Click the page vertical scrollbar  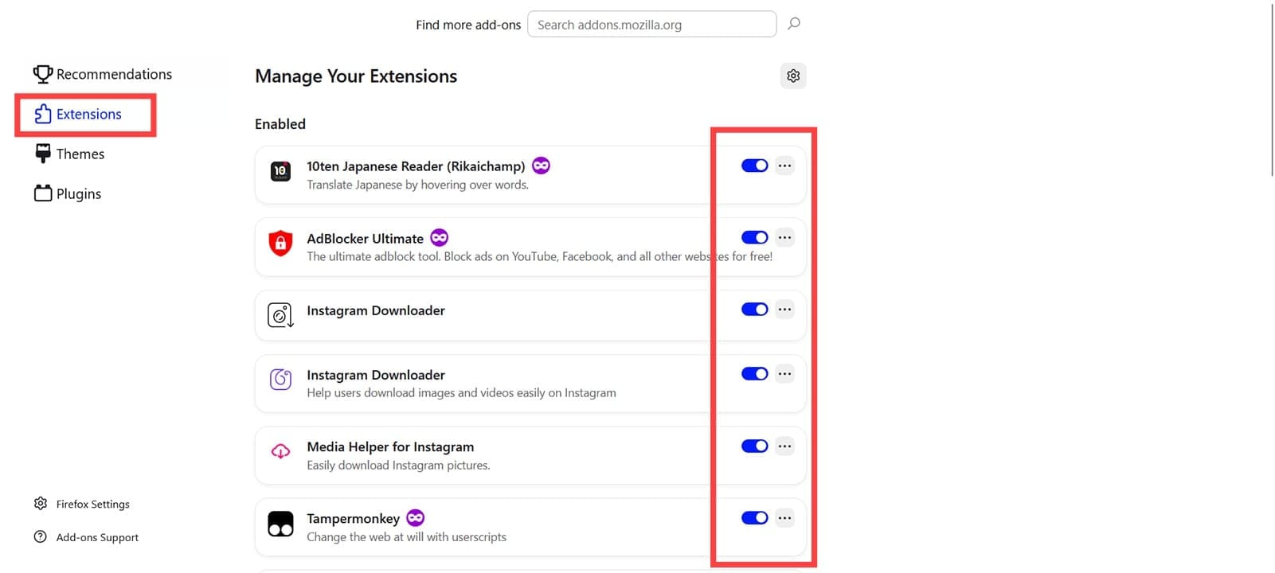1272,89
